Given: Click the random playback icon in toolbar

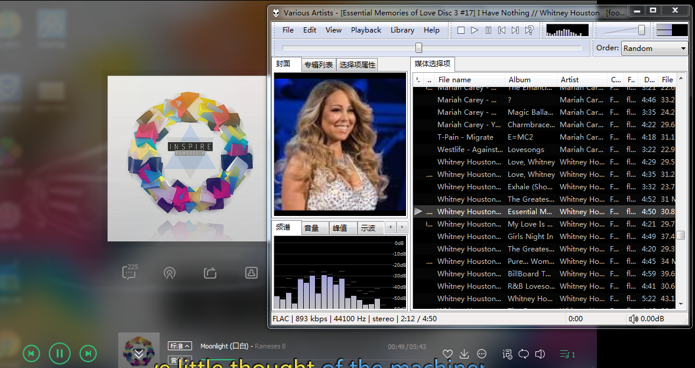Looking at the screenshot, I should tap(530, 30).
